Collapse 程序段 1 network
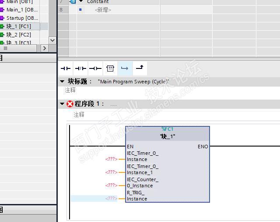Viewport: 280px width, 222px height. pos(62,104)
